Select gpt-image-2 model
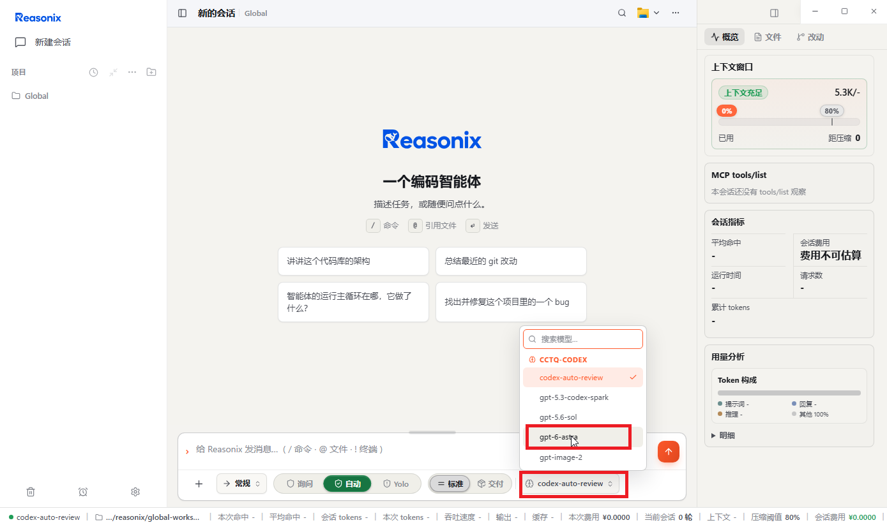Image resolution: width=887 pixels, height=525 pixels. click(x=583, y=457)
